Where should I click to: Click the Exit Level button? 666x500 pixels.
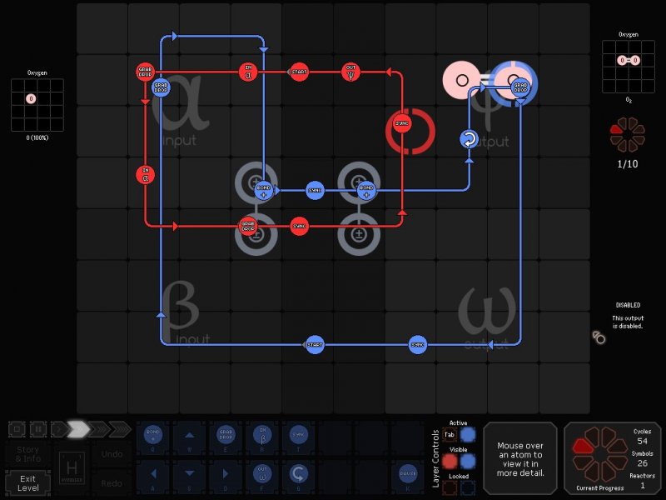pyautogui.click(x=28, y=483)
